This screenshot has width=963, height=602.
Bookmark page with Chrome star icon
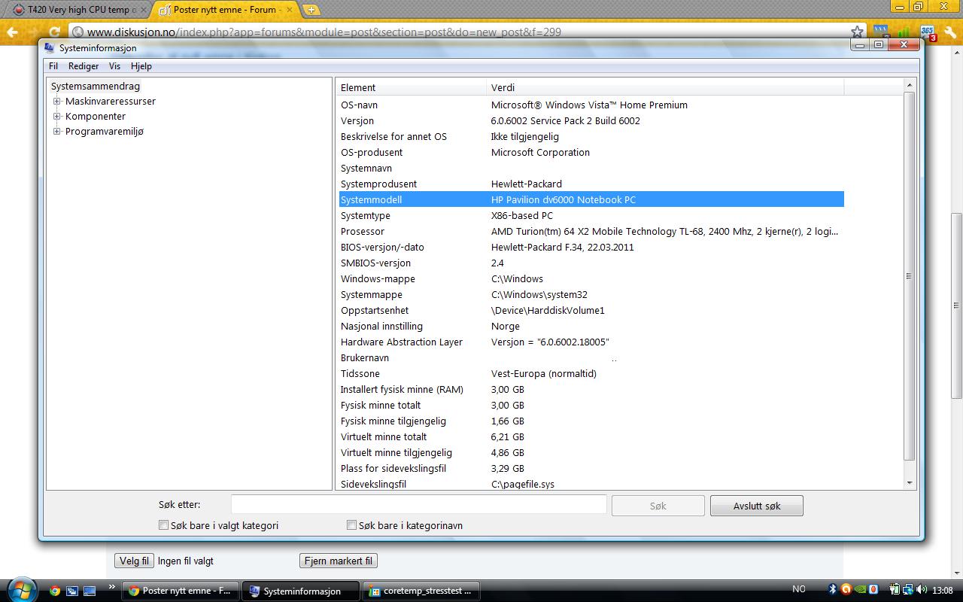(857, 32)
